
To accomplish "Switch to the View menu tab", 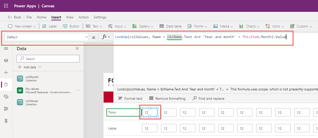I will coord(70,17).
